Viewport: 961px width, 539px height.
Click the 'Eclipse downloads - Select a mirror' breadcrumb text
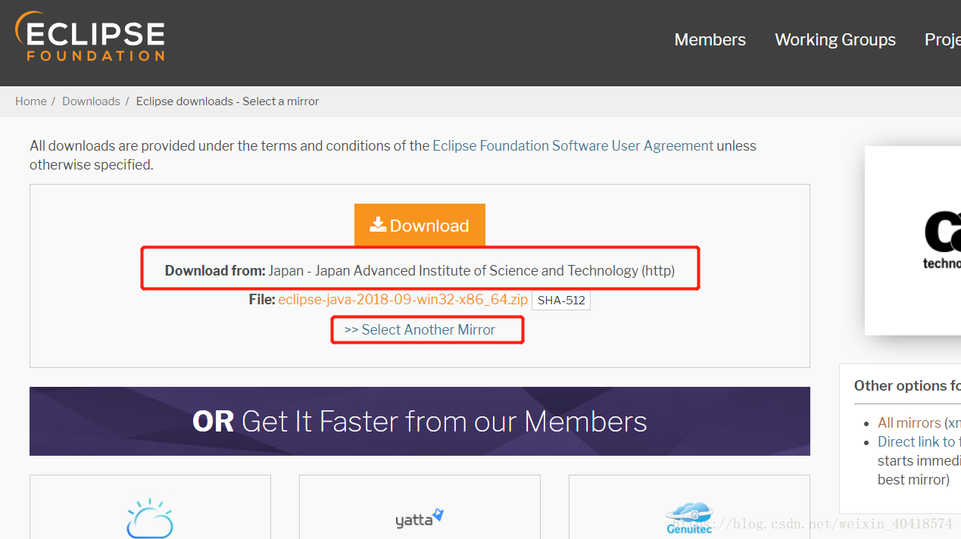[227, 101]
